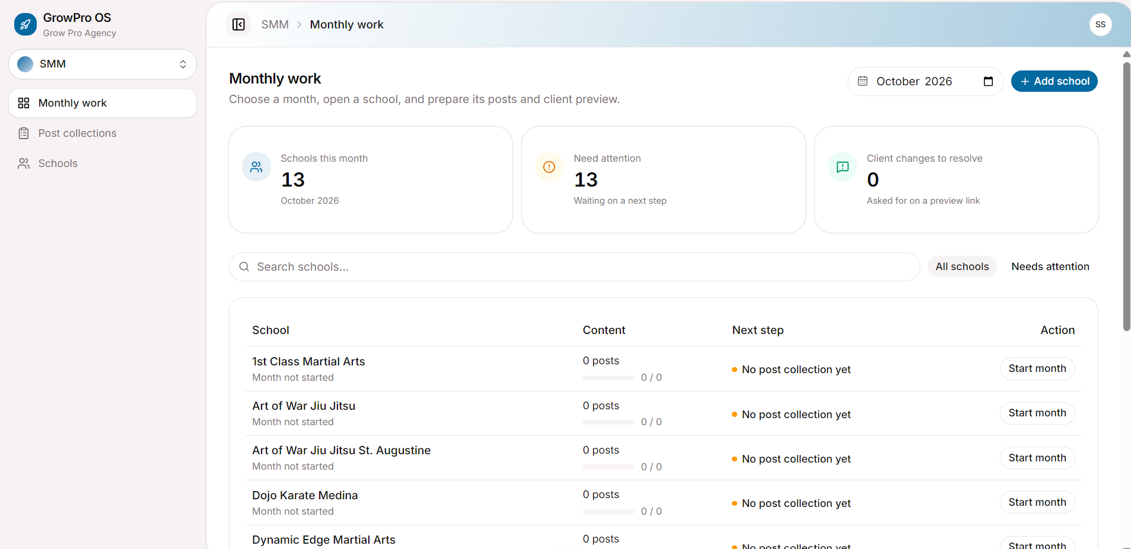Viewport: 1131px width, 549px height.
Task: Open the SS user avatar menu
Action: [1100, 24]
